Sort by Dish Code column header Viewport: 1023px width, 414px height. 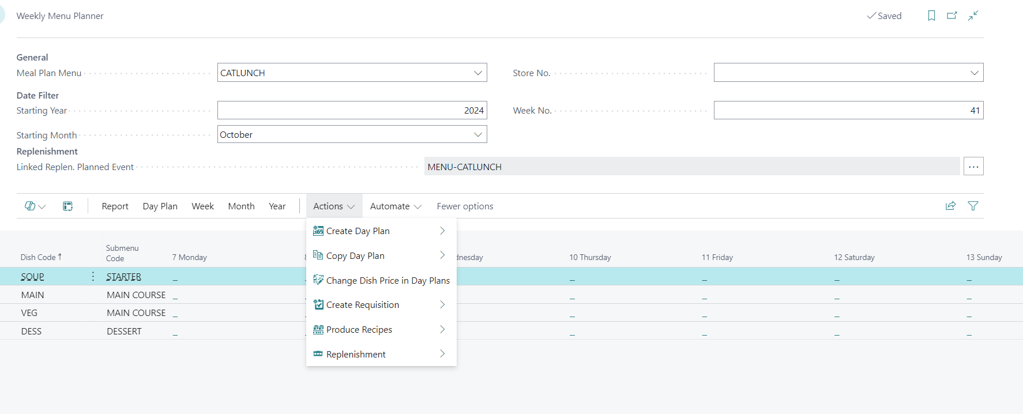[38, 258]
